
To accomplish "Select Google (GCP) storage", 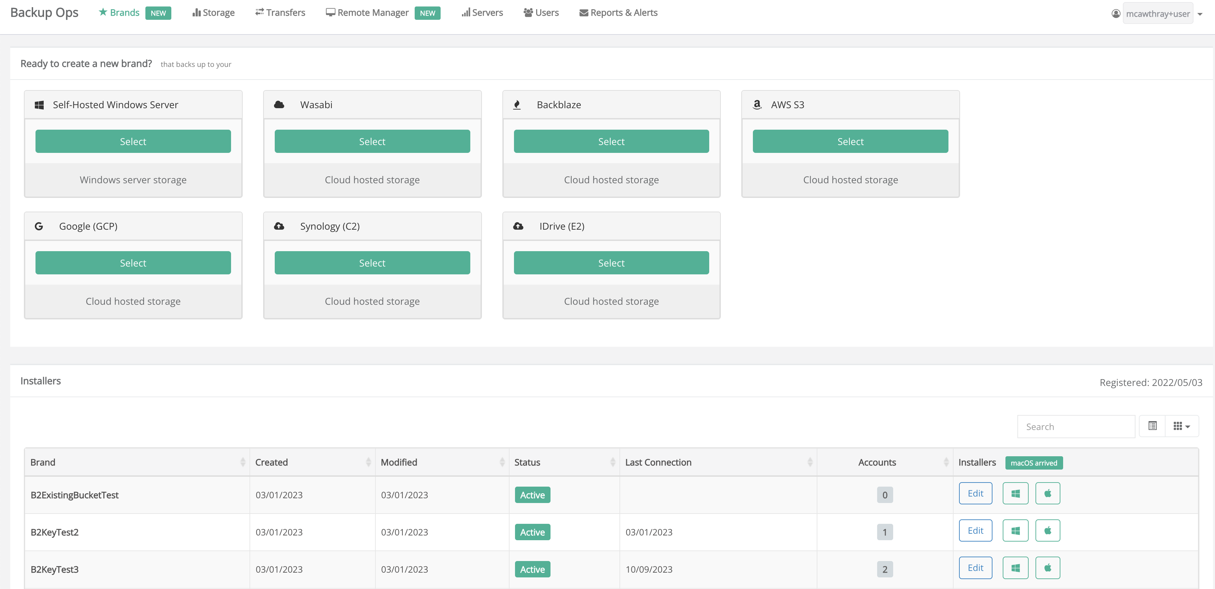I will (133, 263).
